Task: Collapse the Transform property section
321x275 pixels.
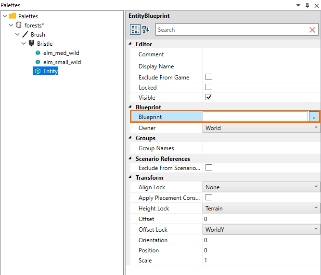Action: click(130, 177)
